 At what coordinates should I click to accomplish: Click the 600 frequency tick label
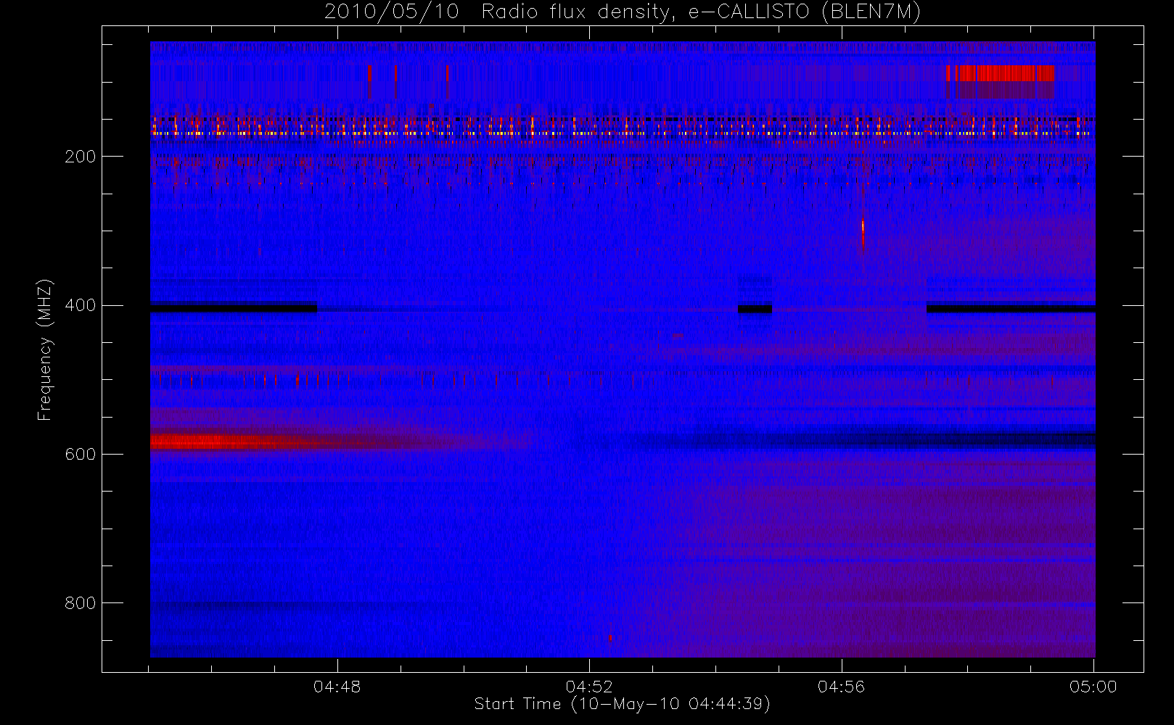coord(80,455)
